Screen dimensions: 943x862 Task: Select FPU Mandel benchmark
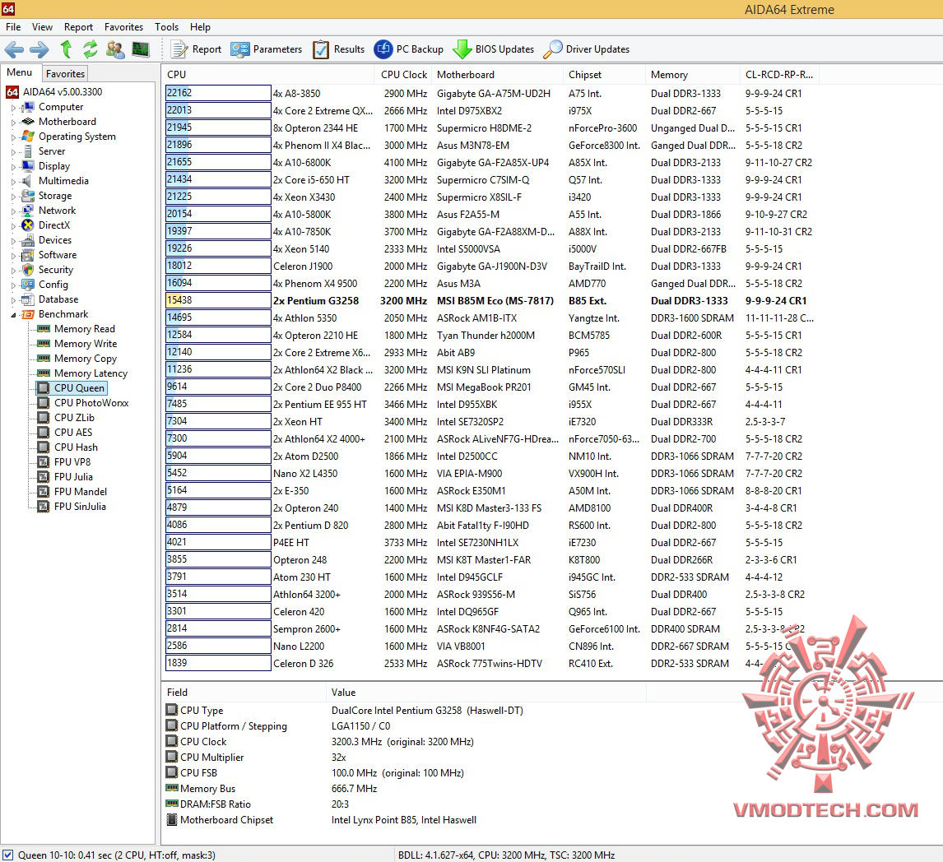(x=81, y=492)
